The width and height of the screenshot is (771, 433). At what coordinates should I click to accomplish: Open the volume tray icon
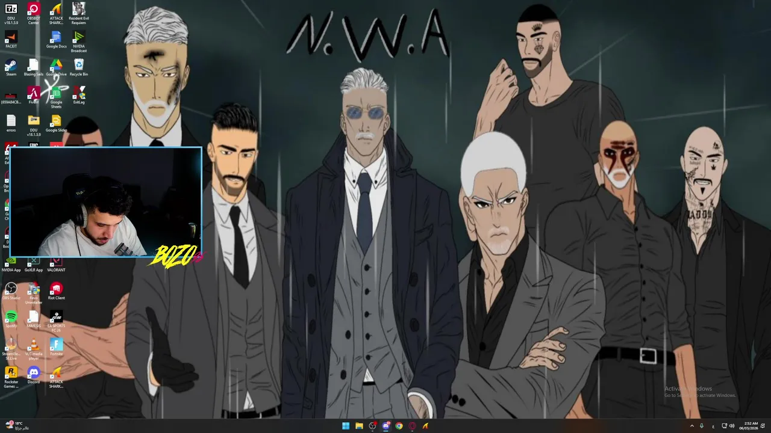coord(732,426)
